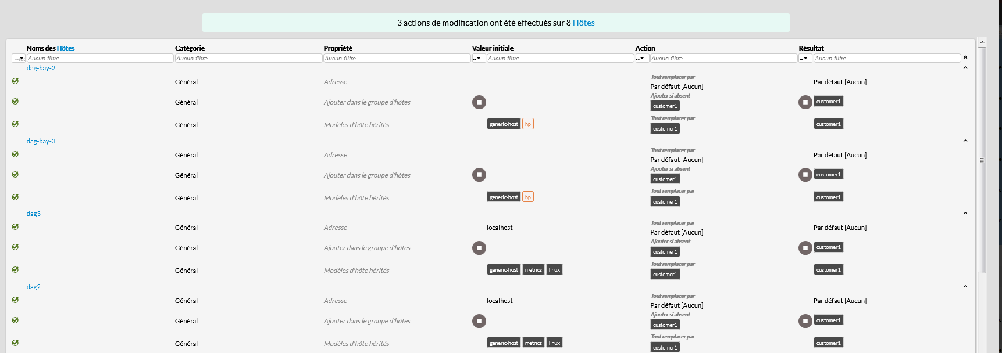The height and width of the screenshot is (353, 1002).
Task: Click the linux template tag for dag2
Action: 554,343
